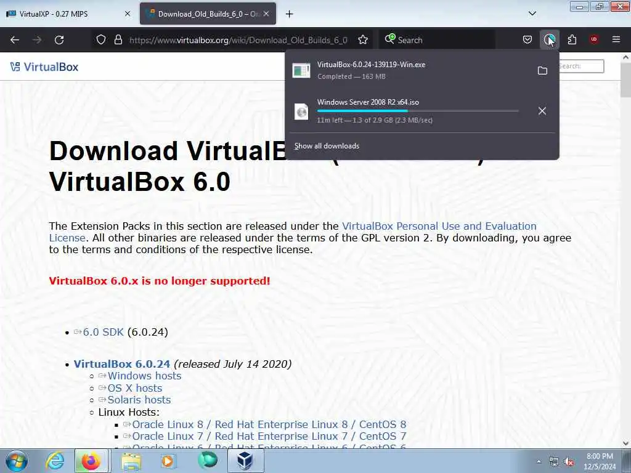The image size is (631, 473).
Task: Open the VirtualBox Personal Use and Evaluation link
Action: click(x=439, y=226)
